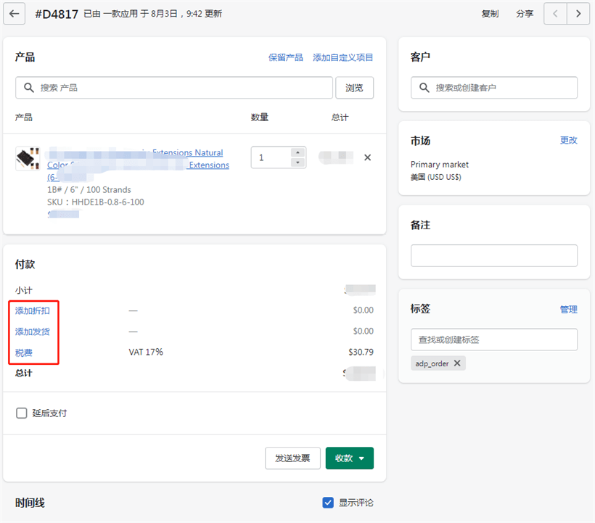Focus the 搜索 产品 search field
This screenshot has width=595, height=523.
(x=174, y=88)
